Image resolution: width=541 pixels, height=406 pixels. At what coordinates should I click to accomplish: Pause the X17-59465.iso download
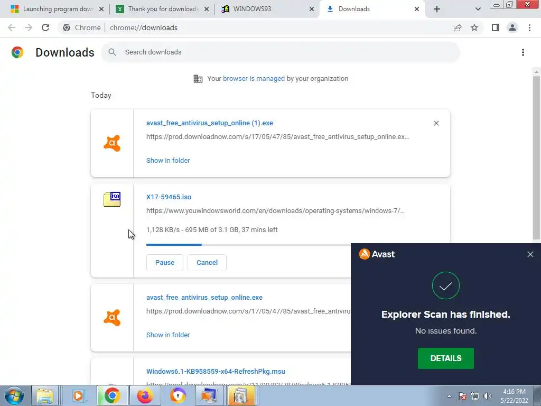pyautogui.click(x=165, y=263)
